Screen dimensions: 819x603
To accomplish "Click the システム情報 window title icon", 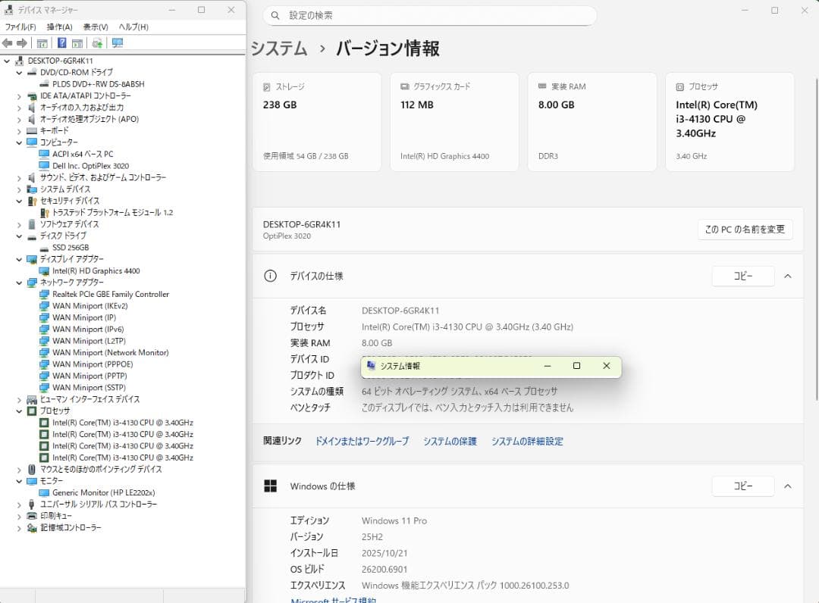I will point(371,366).
